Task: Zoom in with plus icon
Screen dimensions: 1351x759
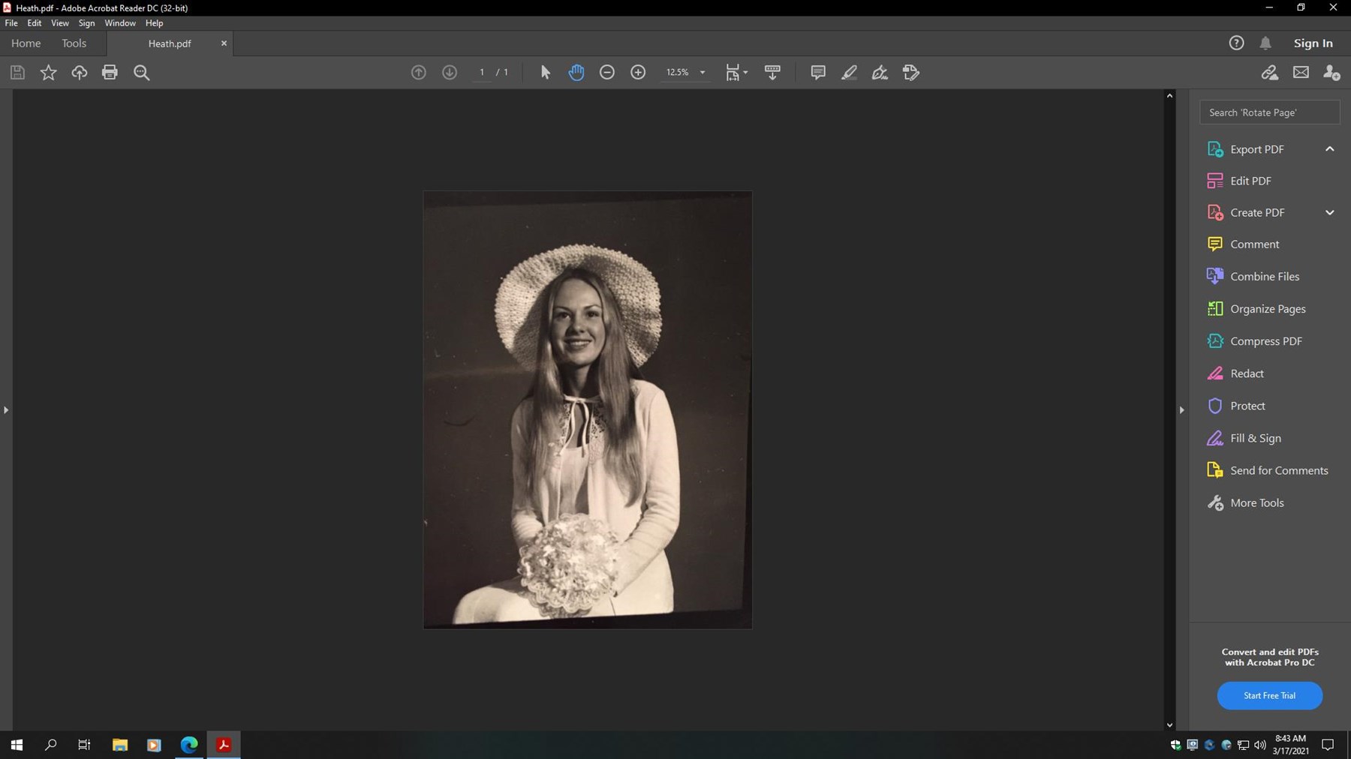Action: point(638,73)
